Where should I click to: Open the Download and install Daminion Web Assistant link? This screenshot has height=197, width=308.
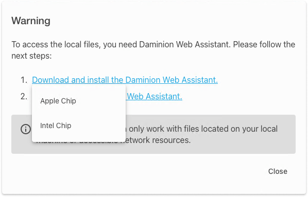click(125, 80)
